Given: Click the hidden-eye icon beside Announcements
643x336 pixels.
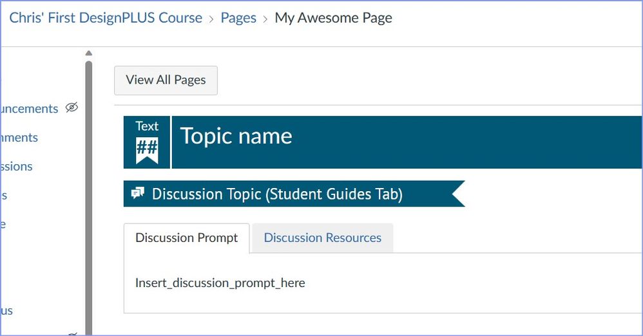Looking at the screenshot, I should tap(72, 107).
